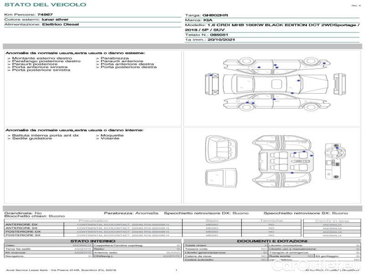Viewport: 365px width, 274px height.
Task: Click the dashboard and steering wheel diagram
Action: point(335,161)
